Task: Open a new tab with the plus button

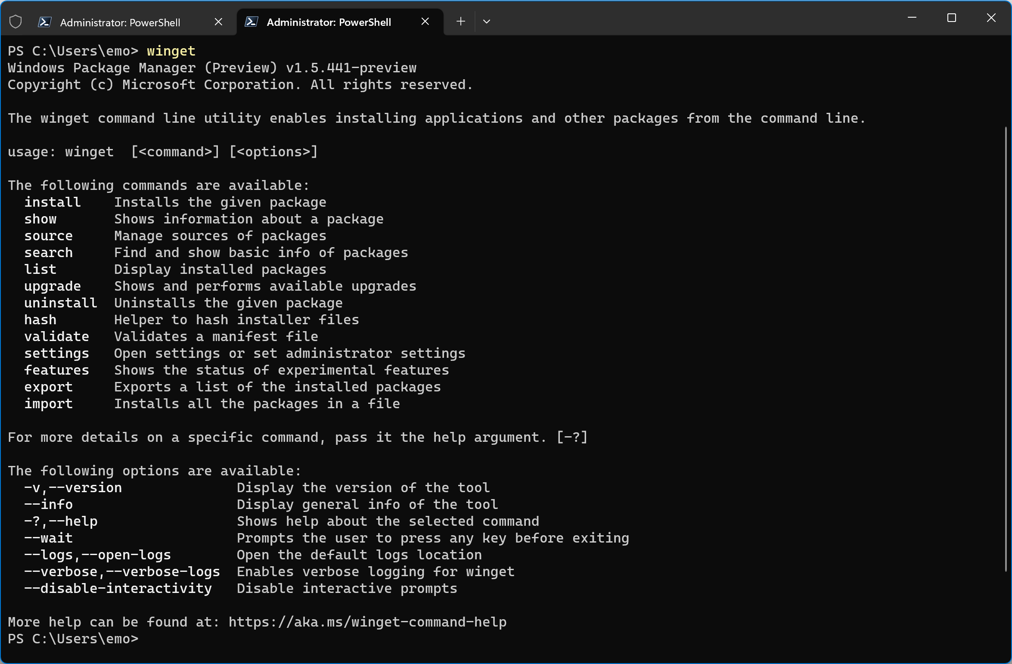Action: click(x=461, y=21)
